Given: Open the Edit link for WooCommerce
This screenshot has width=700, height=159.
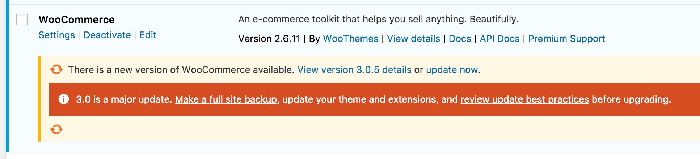Looking at the screenshot, I should pos(148,35).
